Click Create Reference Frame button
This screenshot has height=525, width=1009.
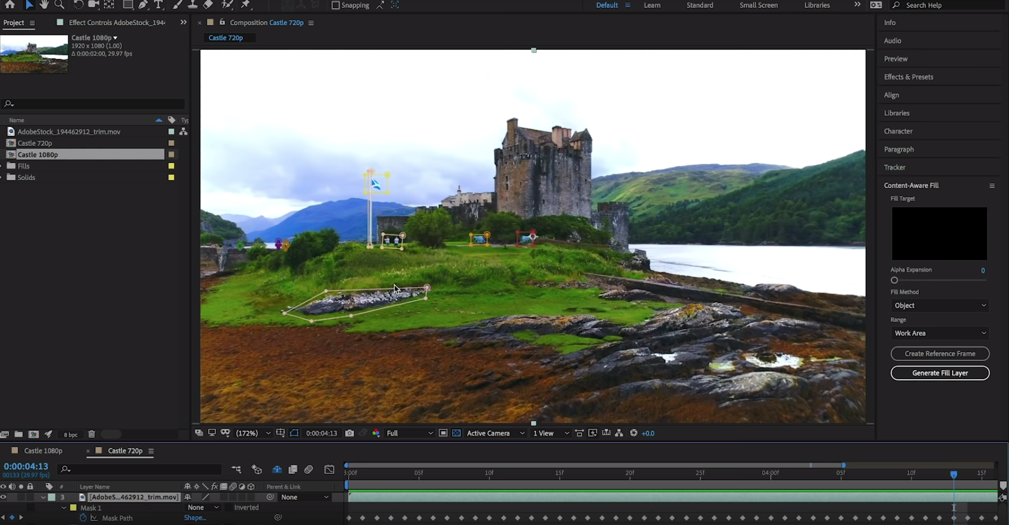pos(940,354)
